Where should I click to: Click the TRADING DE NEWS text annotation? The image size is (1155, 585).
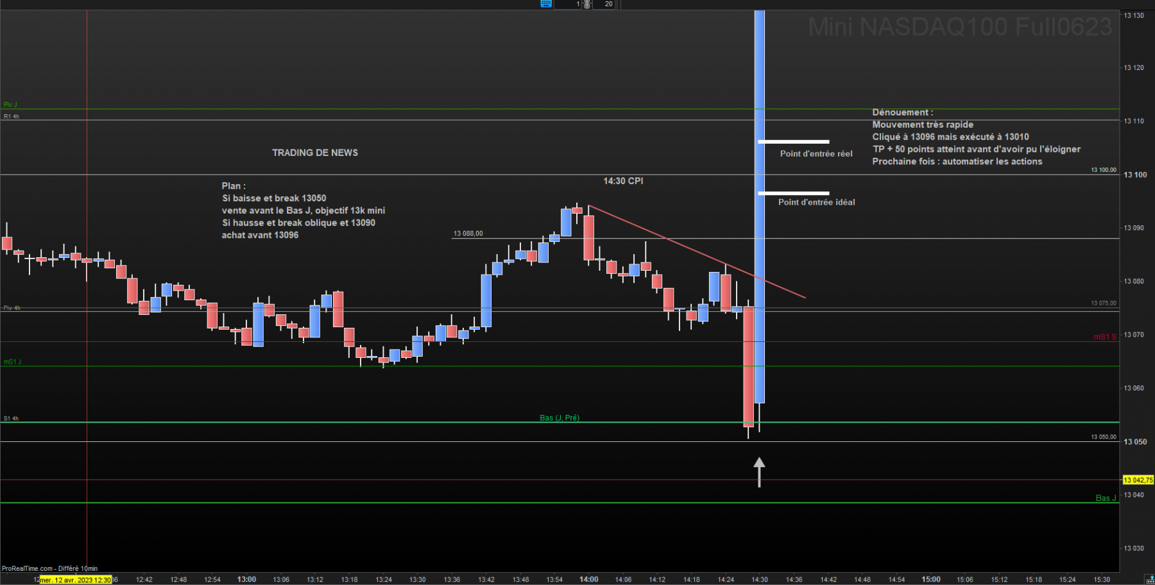315,153
